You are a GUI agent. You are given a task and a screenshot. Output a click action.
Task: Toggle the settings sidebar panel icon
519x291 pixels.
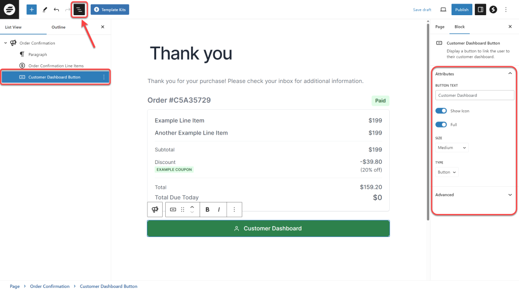[480, 10]
